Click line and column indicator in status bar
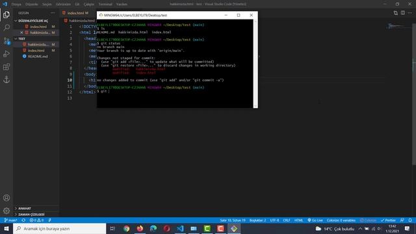Screen dimensions: 416x234 tap(233, 220)
